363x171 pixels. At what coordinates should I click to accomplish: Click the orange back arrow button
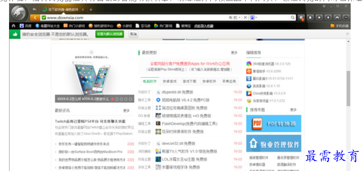(x=35, y=18)
